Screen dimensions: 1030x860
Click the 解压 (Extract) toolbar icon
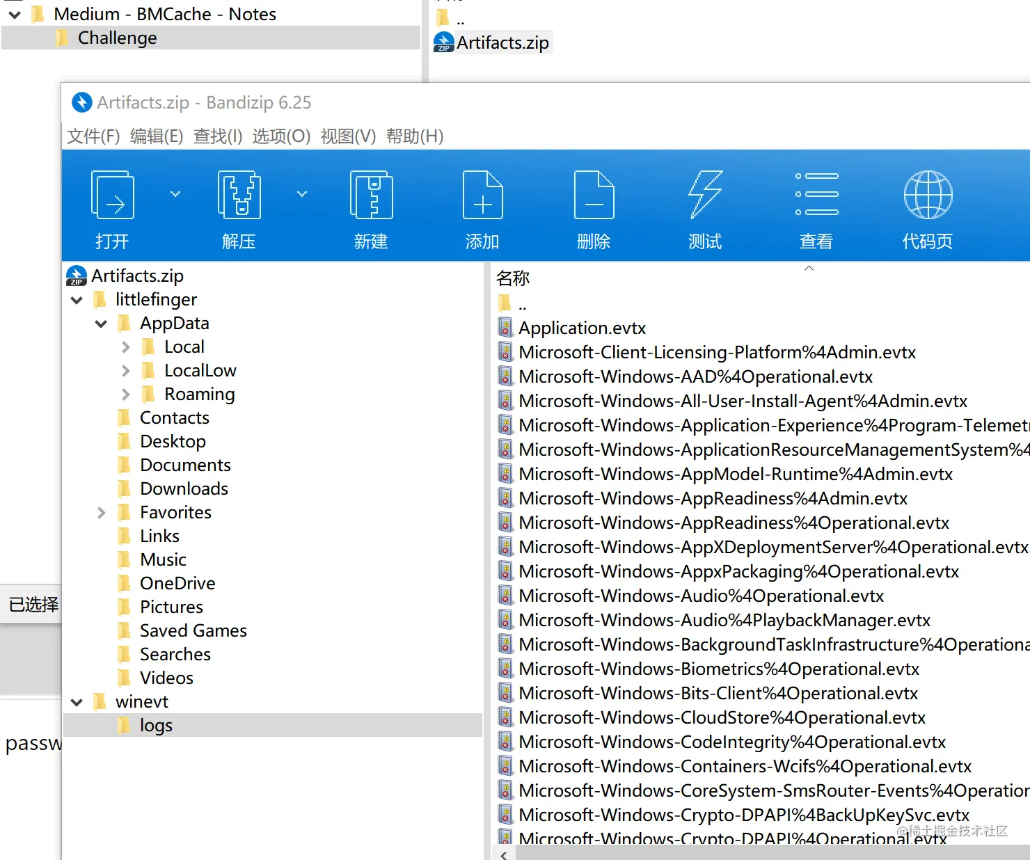point(239,196)
